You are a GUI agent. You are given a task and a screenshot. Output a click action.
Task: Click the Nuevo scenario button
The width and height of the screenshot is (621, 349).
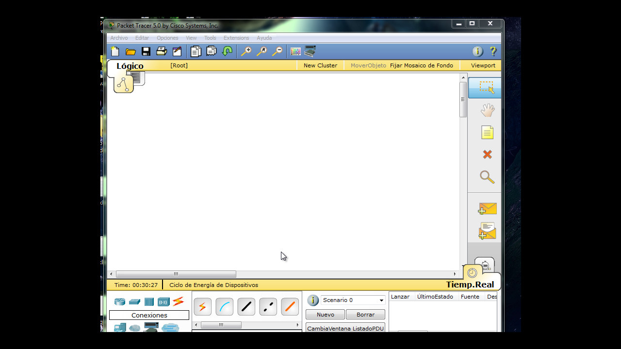point(325,315)
